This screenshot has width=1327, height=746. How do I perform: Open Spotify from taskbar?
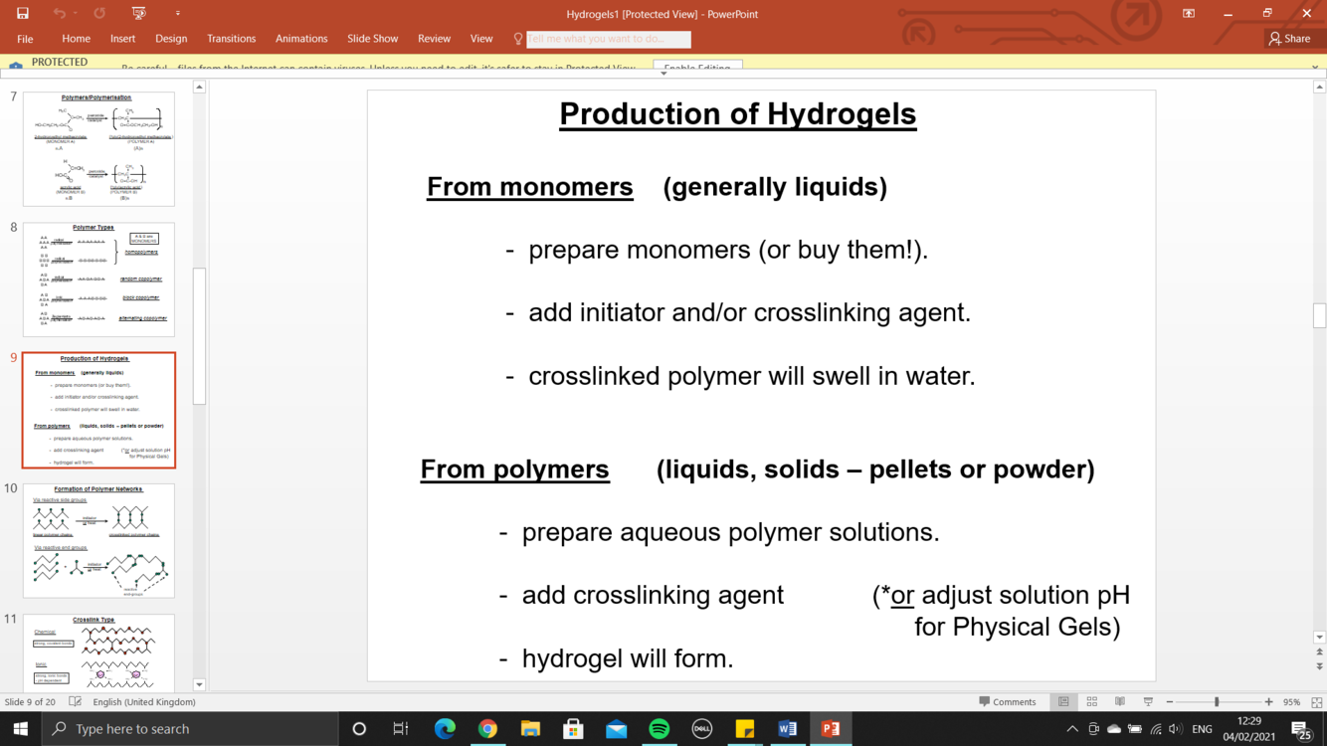pos(659,729)
